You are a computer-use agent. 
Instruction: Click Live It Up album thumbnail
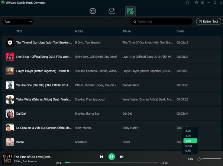tap(10, 57)
